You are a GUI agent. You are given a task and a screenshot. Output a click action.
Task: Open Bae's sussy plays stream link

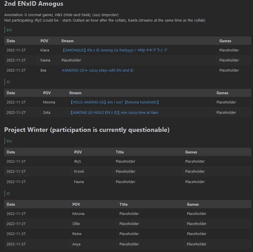coord(97,70)
